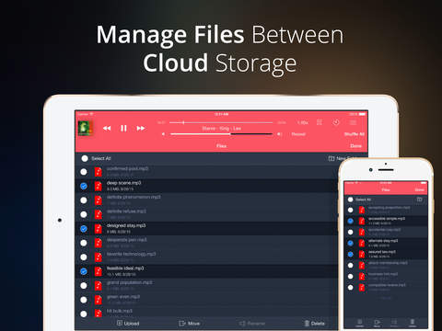Tap the high volume speaker icon
This screenshot has width=442, height=331.
pyautogui.click(x=279, y=134)
